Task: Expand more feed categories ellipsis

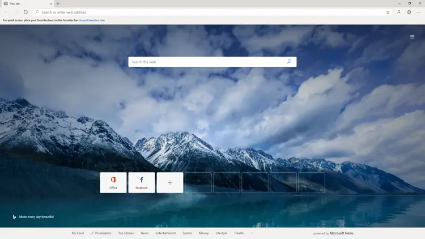Action: [251, 233]
